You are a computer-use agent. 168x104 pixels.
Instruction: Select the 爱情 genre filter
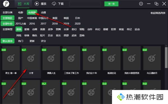coord(27,29)
